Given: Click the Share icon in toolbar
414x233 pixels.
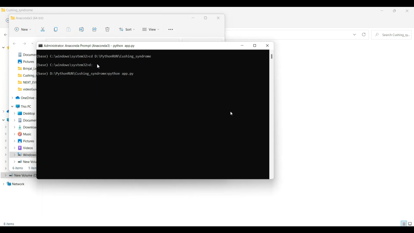Looking at the screenshot, I should point(94,30).
